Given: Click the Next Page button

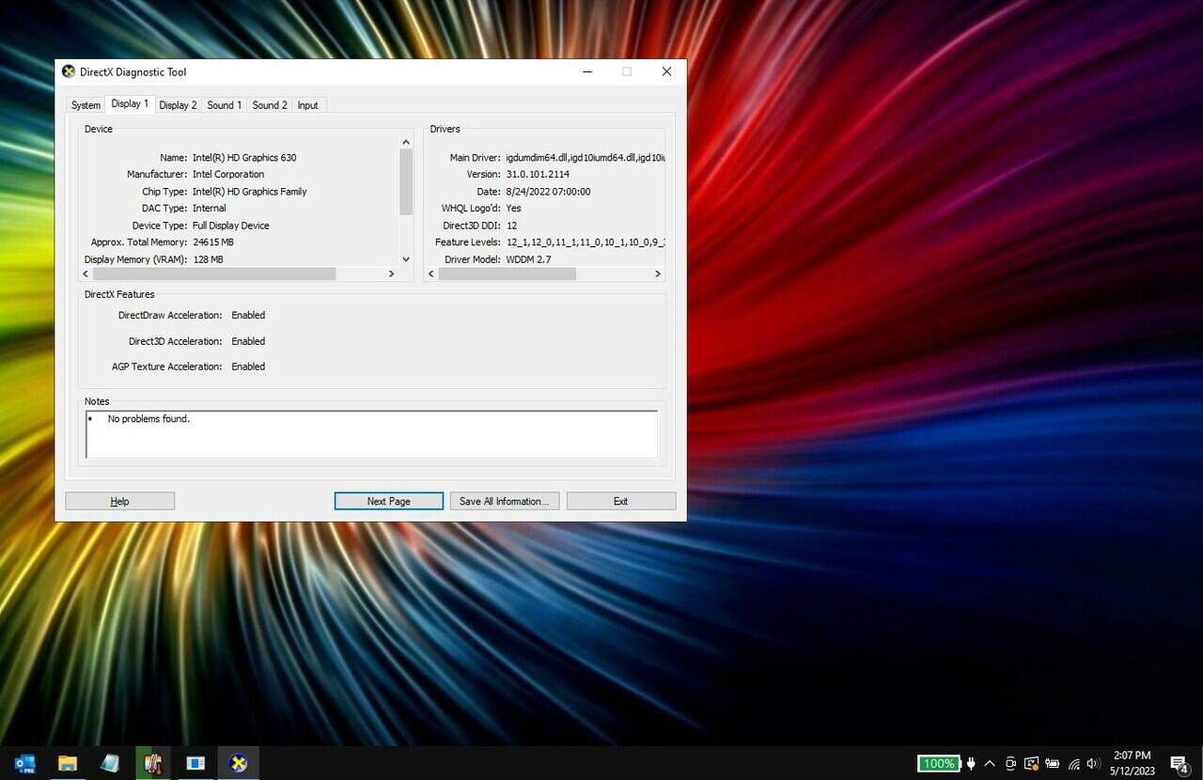Looking at the screenshot, I should coord(388,501).
